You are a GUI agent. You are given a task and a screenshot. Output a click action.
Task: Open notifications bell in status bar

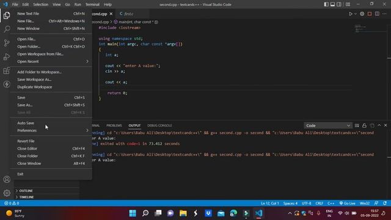[385, 204]
